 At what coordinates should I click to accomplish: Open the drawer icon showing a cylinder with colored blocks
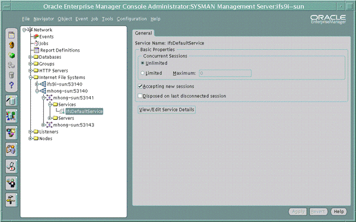coord(11,116)
